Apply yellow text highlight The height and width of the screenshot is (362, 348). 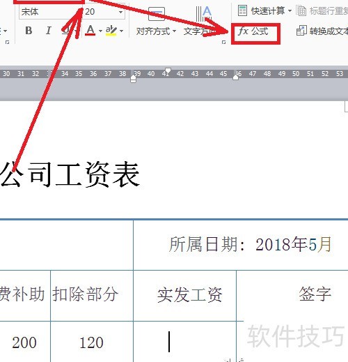point(111,31)
